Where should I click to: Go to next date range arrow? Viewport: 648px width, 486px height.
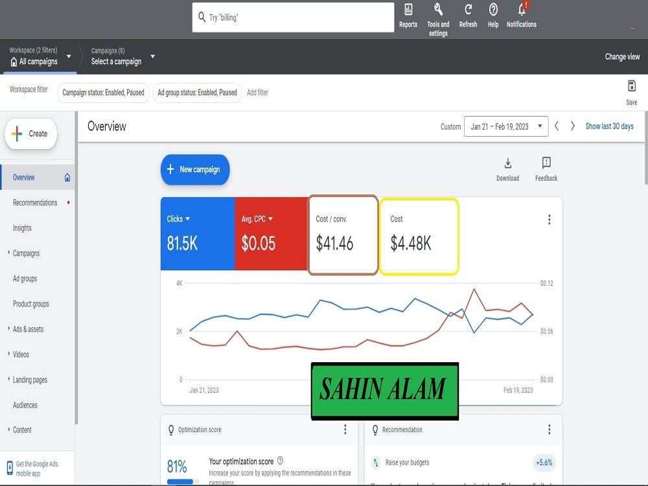[572, 126]
